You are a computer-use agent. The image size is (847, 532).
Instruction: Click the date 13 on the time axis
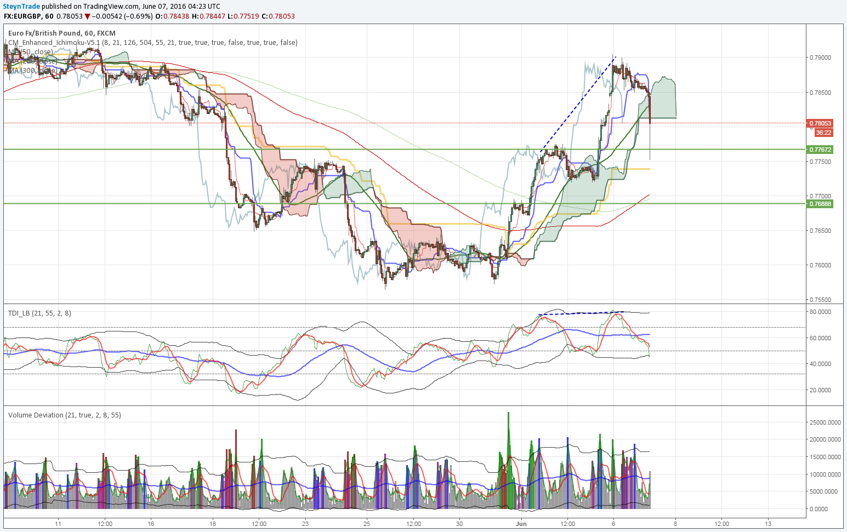[x=768, y=524]
